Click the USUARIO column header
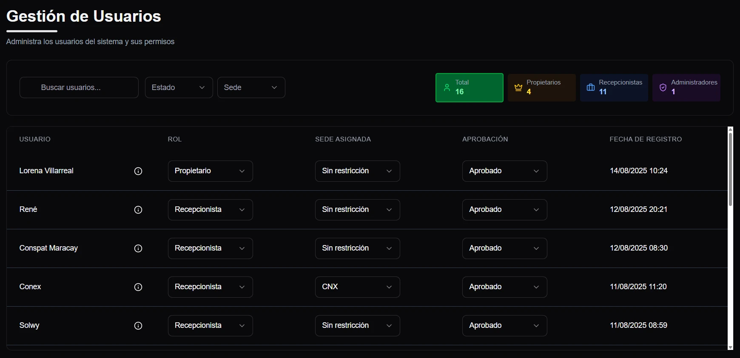 pos(35,139)
